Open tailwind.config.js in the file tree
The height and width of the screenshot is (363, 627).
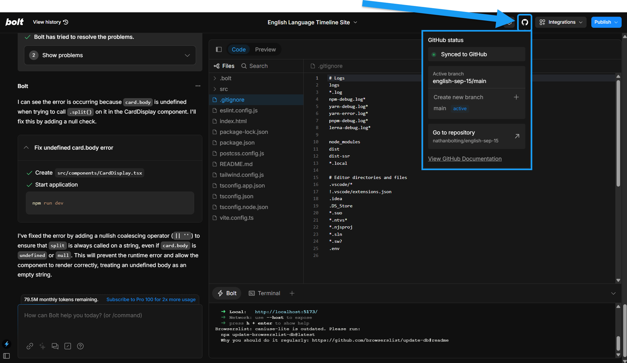click(256, 175)
